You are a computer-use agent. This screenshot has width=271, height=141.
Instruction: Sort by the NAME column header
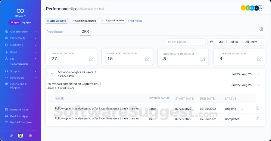coord(59,98)
